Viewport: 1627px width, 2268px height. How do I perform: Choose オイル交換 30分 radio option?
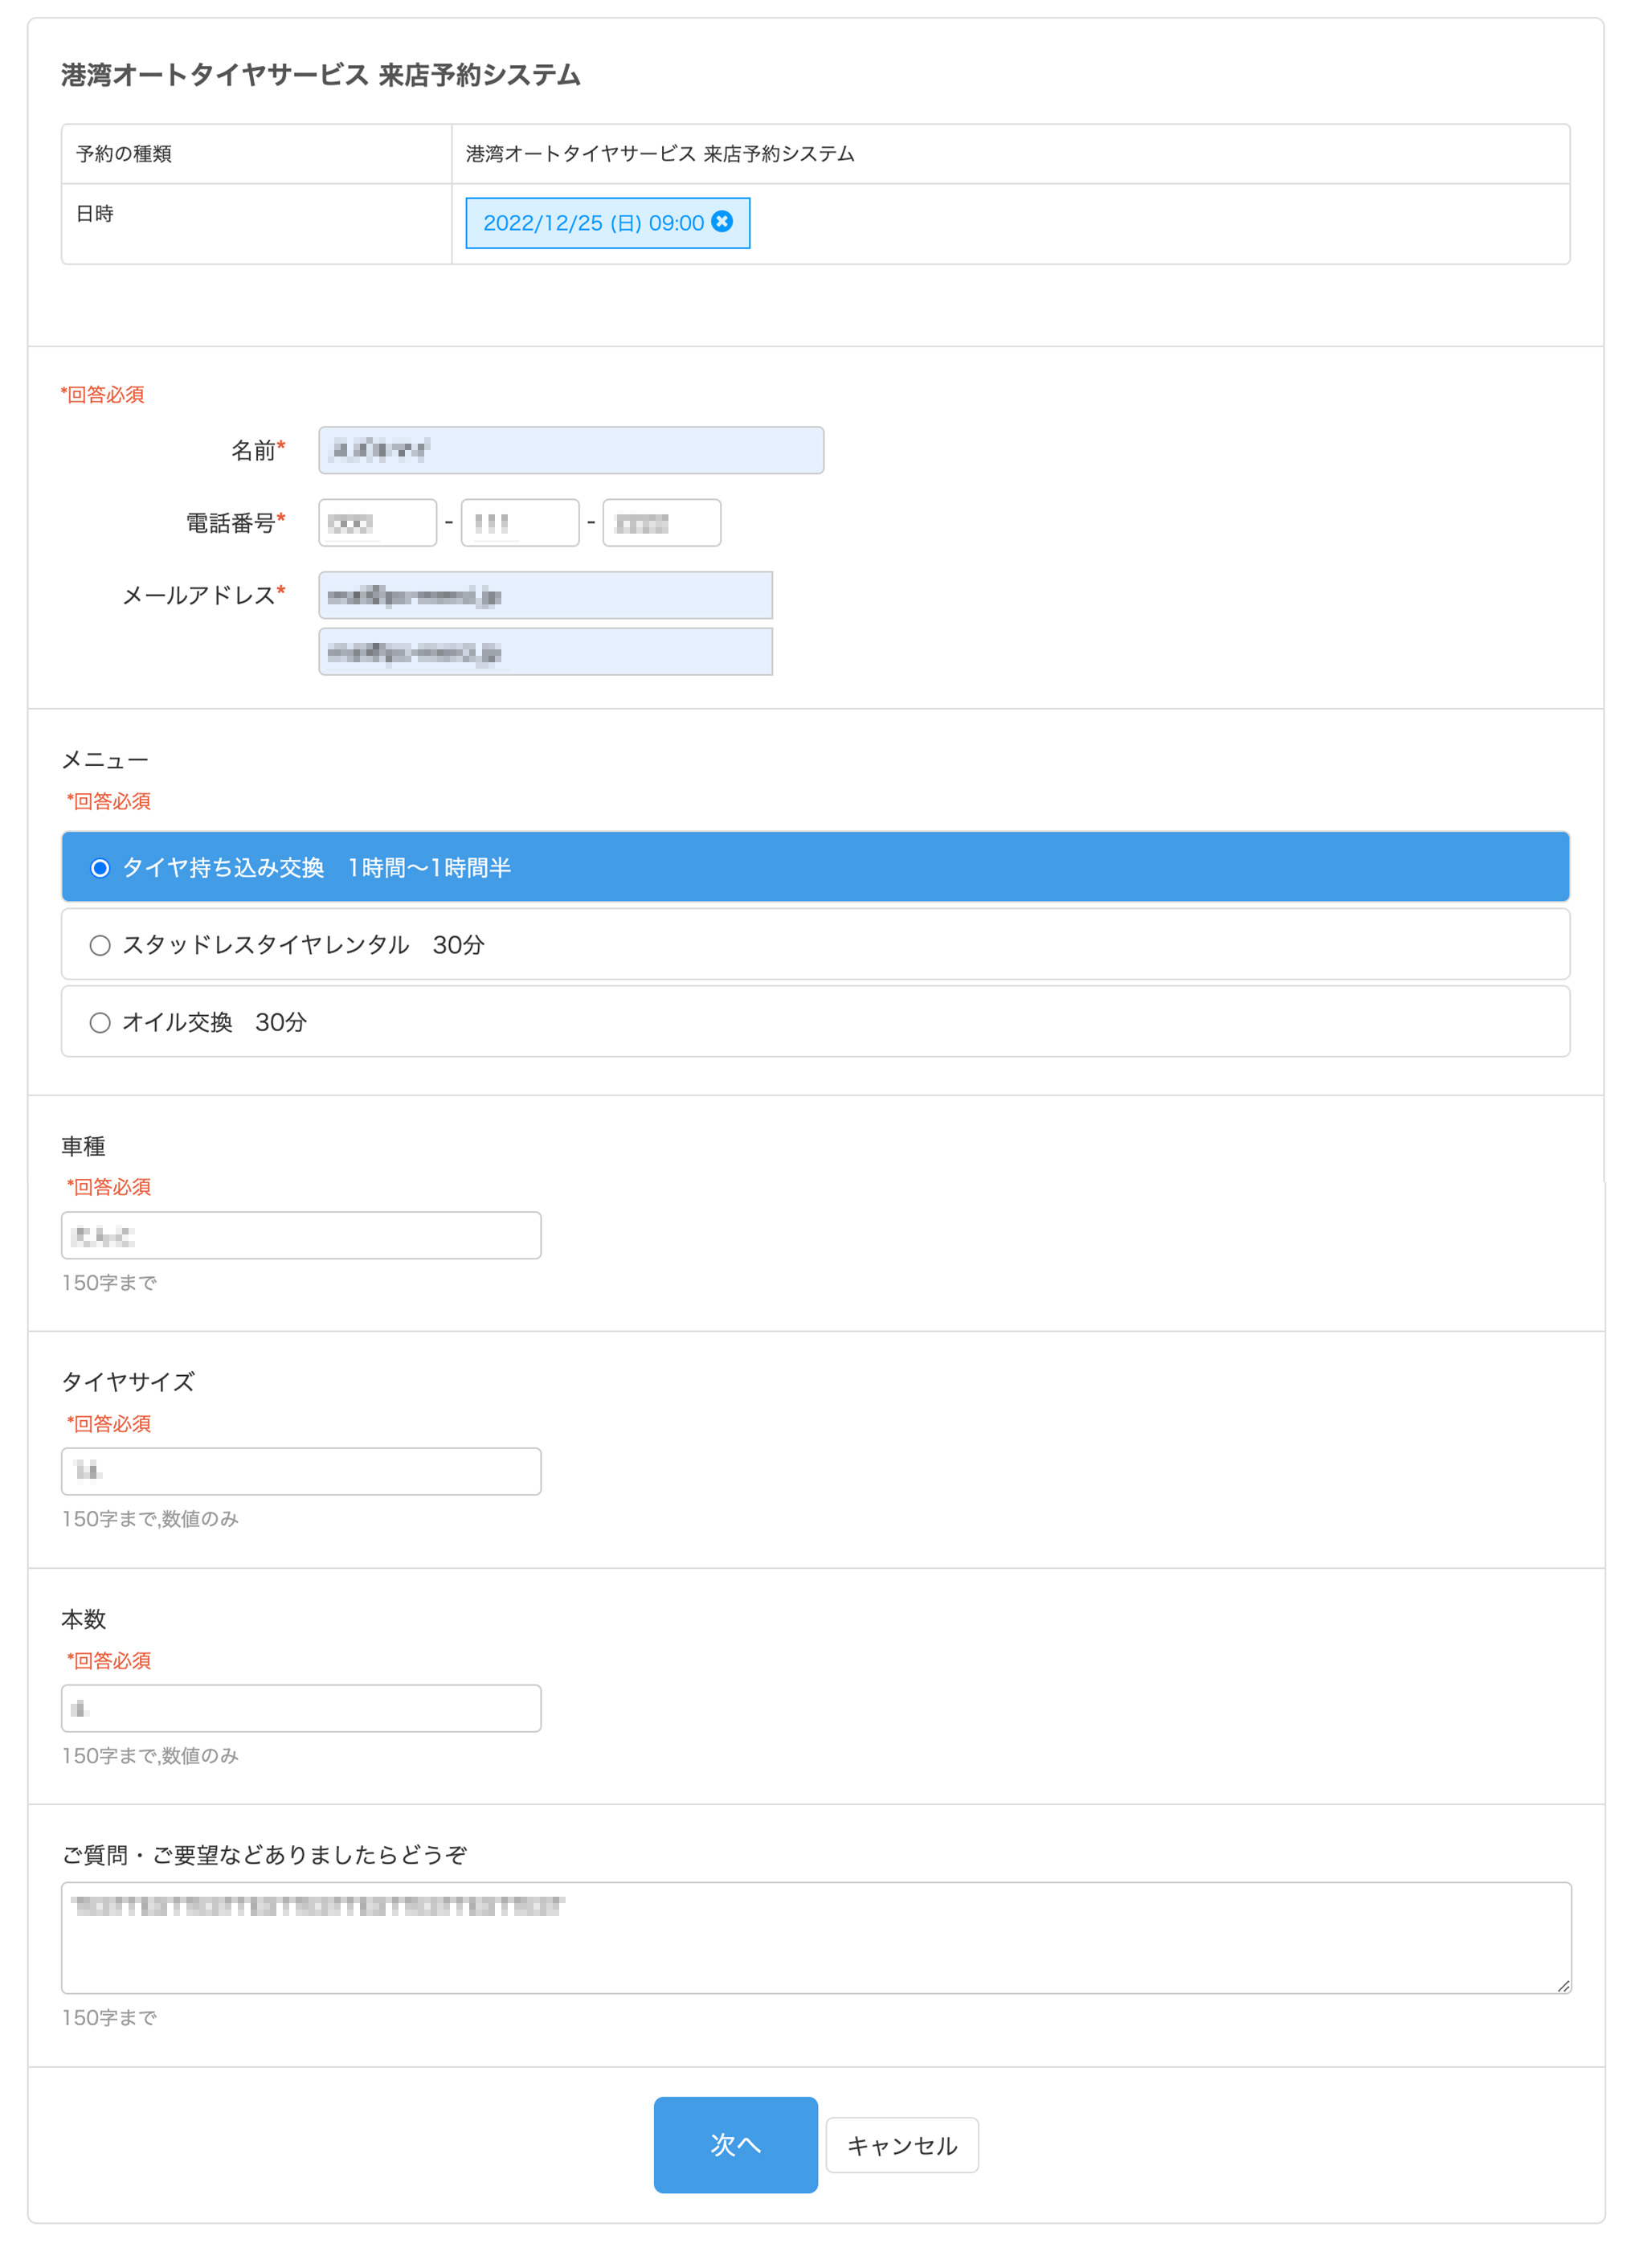[x=815, y=1021]
